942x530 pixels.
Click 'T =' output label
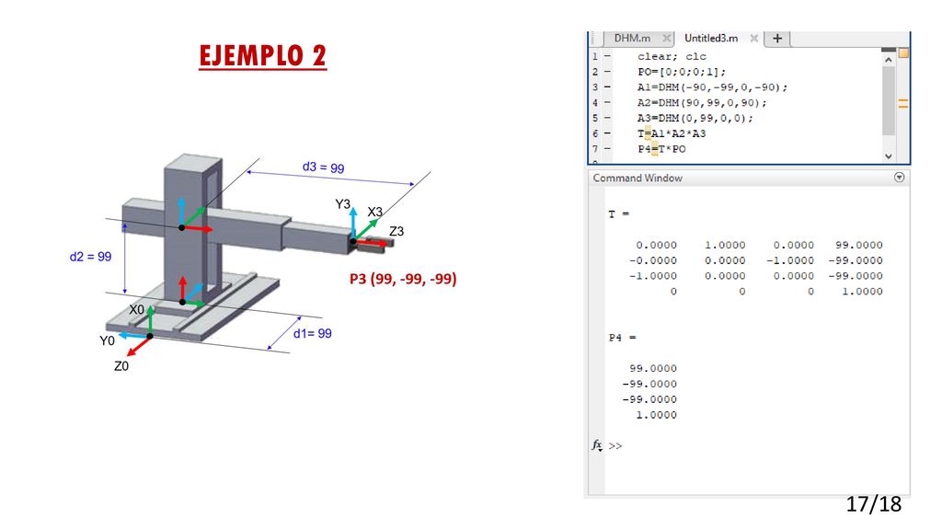[x=618, y=213]
